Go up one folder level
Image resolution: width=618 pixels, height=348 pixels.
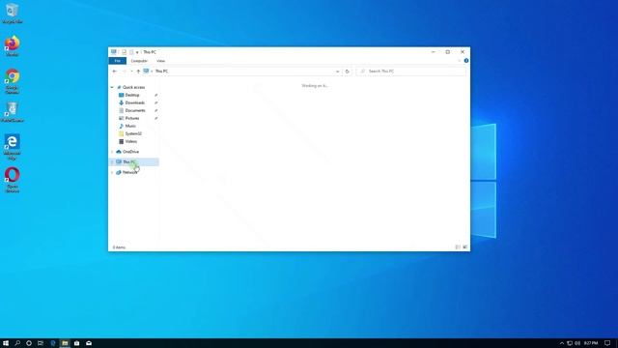point(138,71)
